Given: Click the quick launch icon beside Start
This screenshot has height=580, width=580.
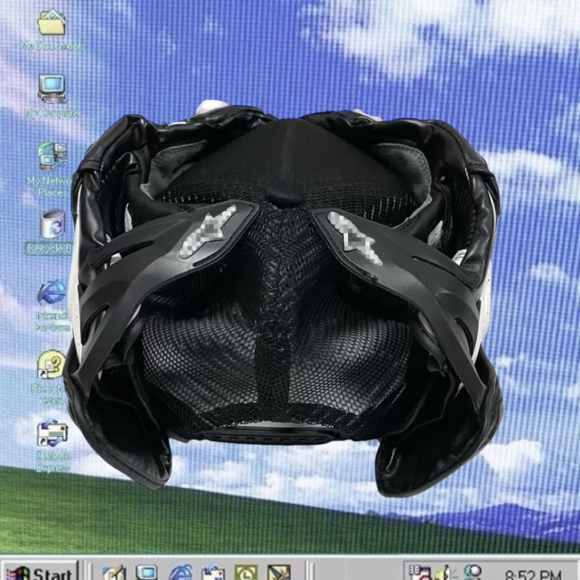Looking at the screenshot, I should tap(114, 572).
